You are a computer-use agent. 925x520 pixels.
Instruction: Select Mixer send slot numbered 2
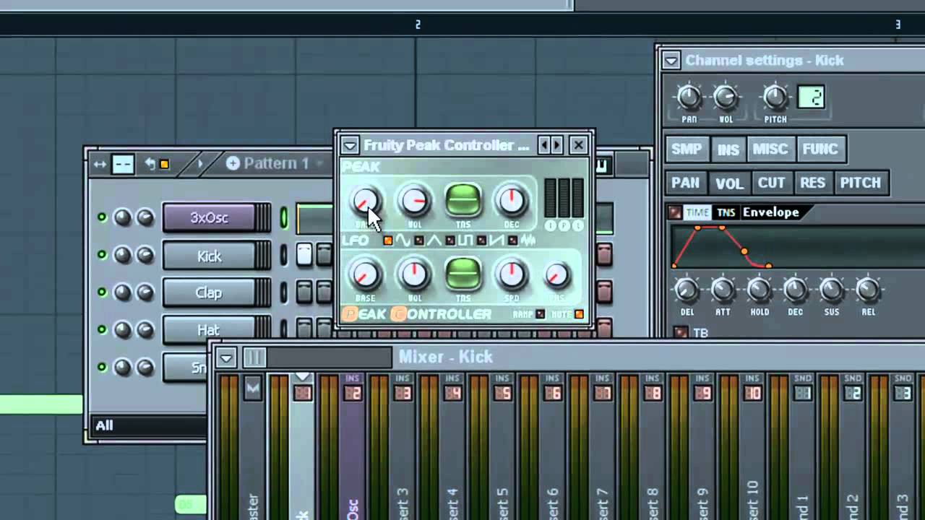(x=853, y=394)
